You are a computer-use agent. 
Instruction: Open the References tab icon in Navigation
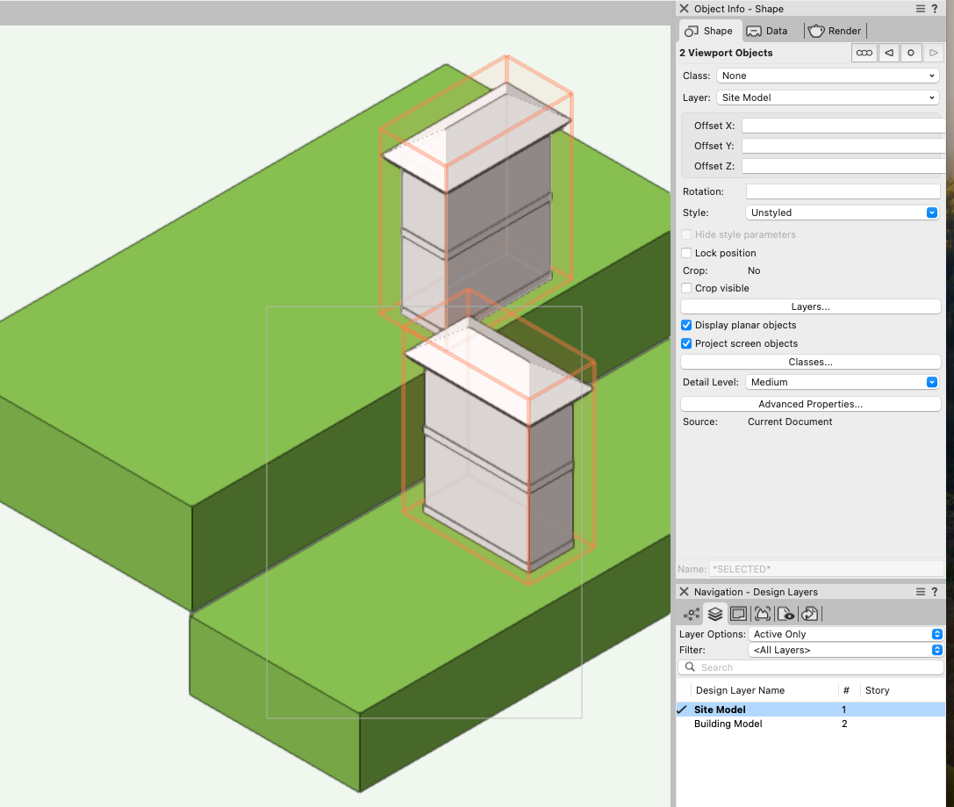pos(810,614)
